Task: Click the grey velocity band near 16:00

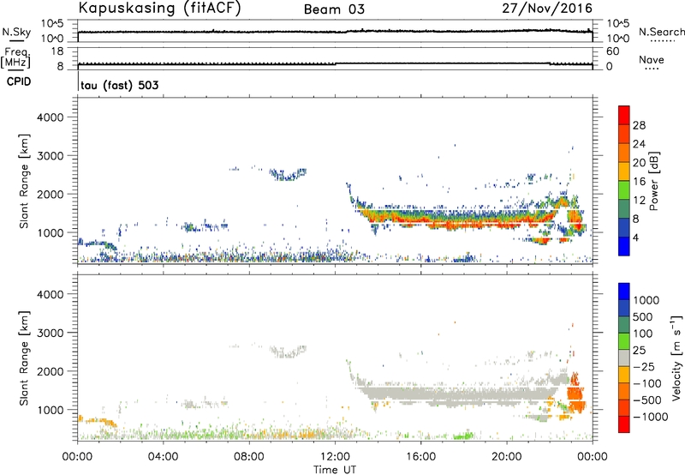Action: point(420,394)
